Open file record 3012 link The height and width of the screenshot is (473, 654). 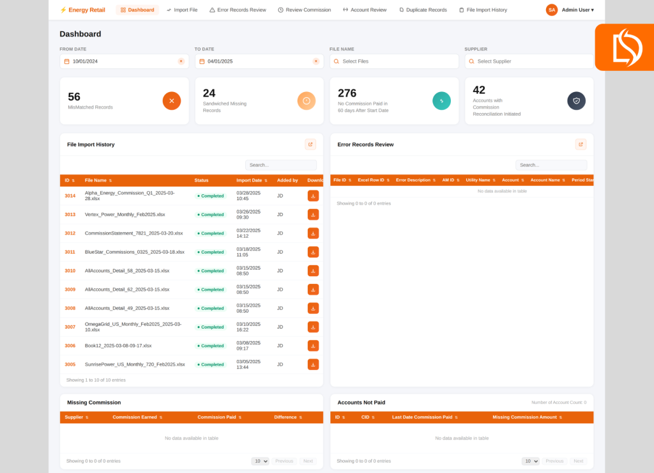point(71,233)
